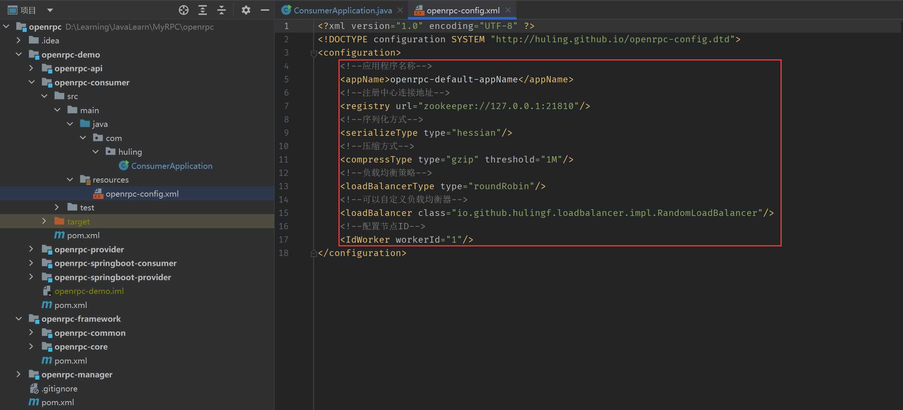The height and width of the screenshot is (410, 903).
Task: Open project panel settings gear
Action: [246, 10]
